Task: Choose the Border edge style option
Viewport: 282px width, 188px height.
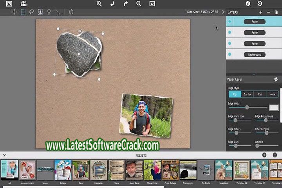Action: coord(247,94)
